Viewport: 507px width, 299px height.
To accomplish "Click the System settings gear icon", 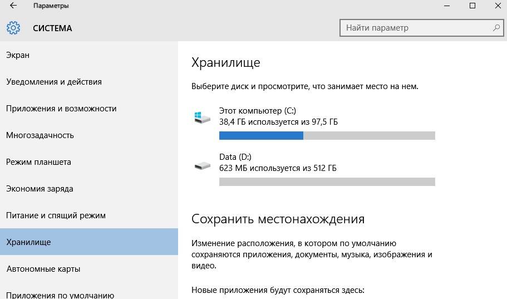I will 13,28.
